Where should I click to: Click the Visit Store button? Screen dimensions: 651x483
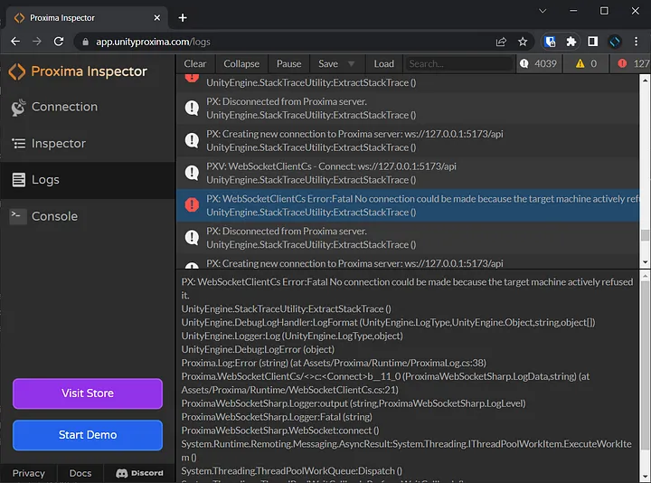88,393
